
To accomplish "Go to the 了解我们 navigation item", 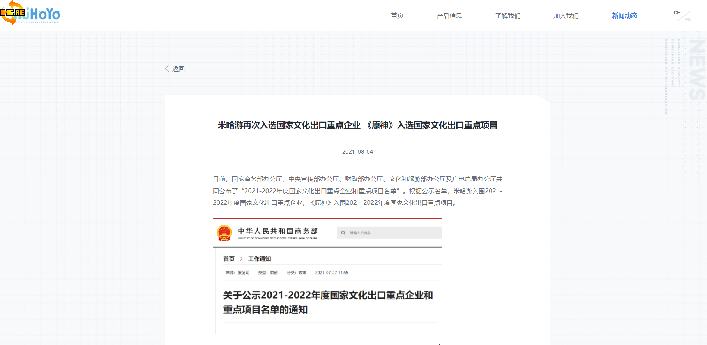I will 507,16.
